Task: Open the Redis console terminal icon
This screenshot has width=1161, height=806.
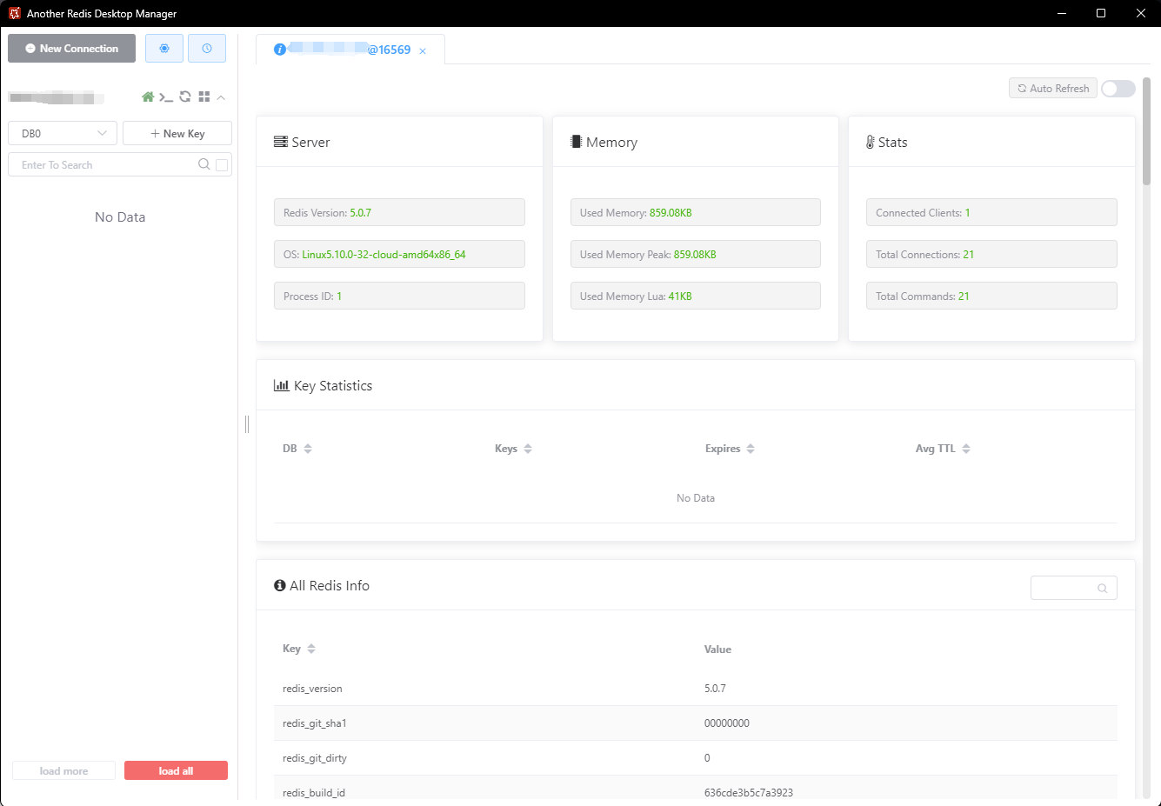Action: pyautogui.click(x=166, y=97)
